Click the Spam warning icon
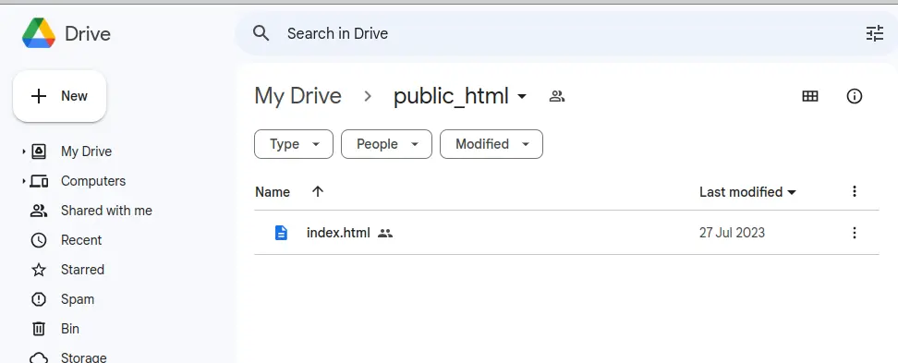The width and height of the screenshot is (898, 363). [x=39, y=299]
